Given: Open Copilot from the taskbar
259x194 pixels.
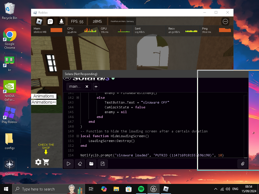Looking at the screenshot, I should (104, 189).
